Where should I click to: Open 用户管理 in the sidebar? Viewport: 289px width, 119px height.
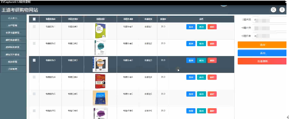tap(13, 25)
